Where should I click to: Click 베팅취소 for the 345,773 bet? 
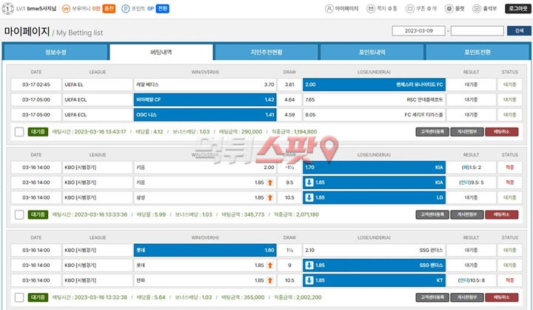[x=502, y=214]
